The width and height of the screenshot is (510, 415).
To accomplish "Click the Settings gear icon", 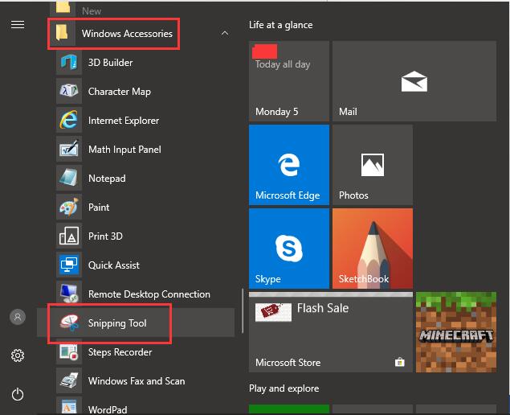I will pyautogui.click(x=18, y=355).
